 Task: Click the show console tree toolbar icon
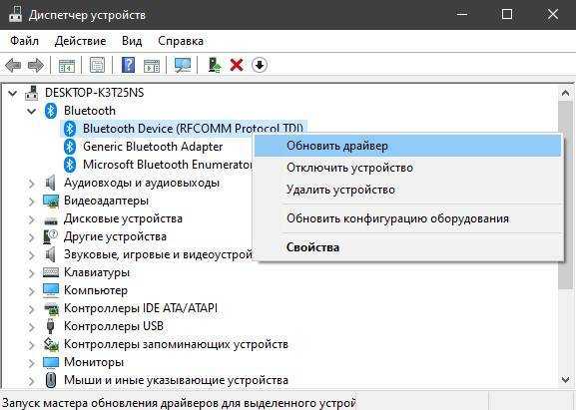pyautogui.click(x=67, y=65)
